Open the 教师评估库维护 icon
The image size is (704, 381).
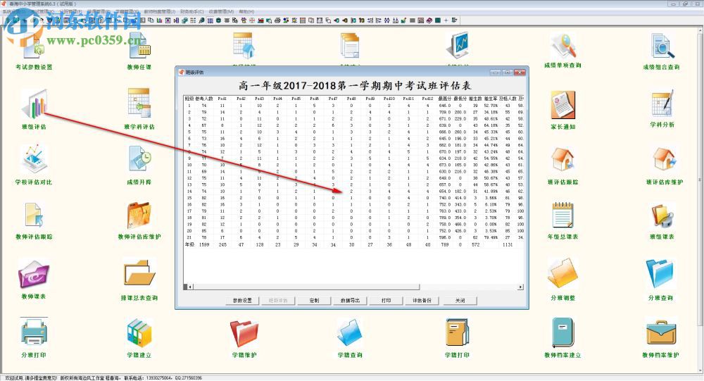(x=139, y=216)
